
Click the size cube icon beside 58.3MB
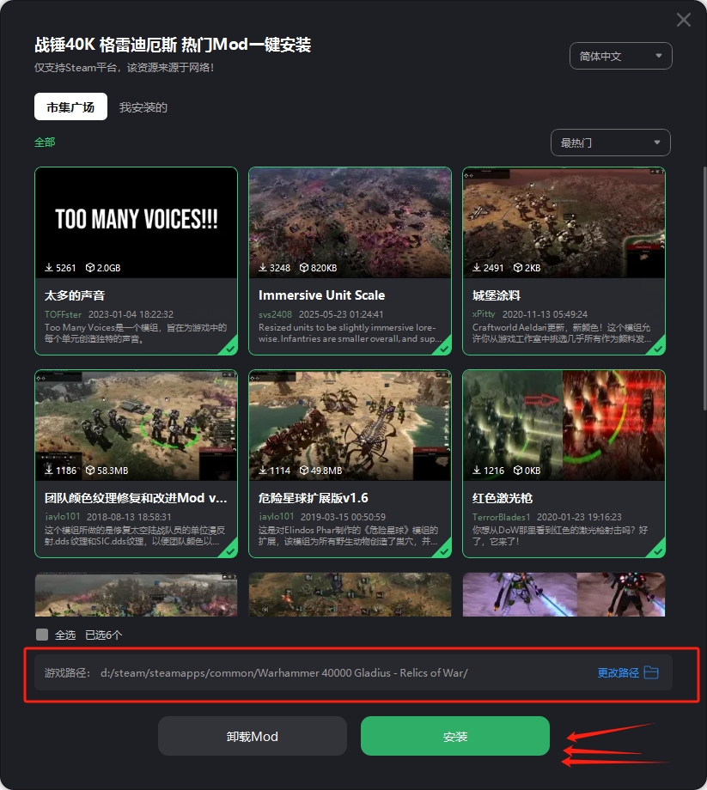(90, 470)
